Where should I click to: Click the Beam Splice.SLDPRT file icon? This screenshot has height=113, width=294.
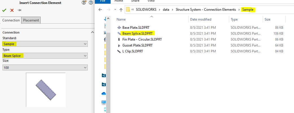coord(119,34)
